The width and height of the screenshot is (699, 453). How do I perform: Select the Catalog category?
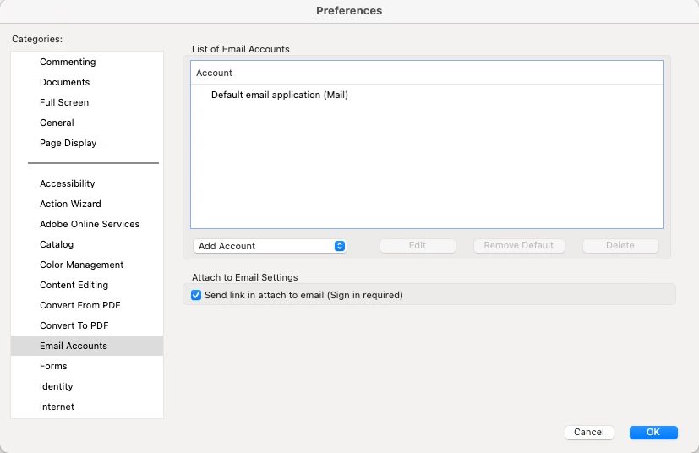(x=57, y=244)
